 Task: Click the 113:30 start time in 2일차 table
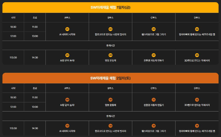(13, 128)
